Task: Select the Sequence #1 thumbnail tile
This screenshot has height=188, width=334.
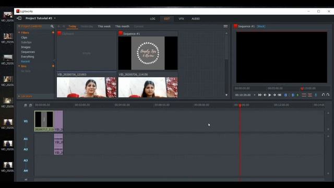Action: click(148, 53)
